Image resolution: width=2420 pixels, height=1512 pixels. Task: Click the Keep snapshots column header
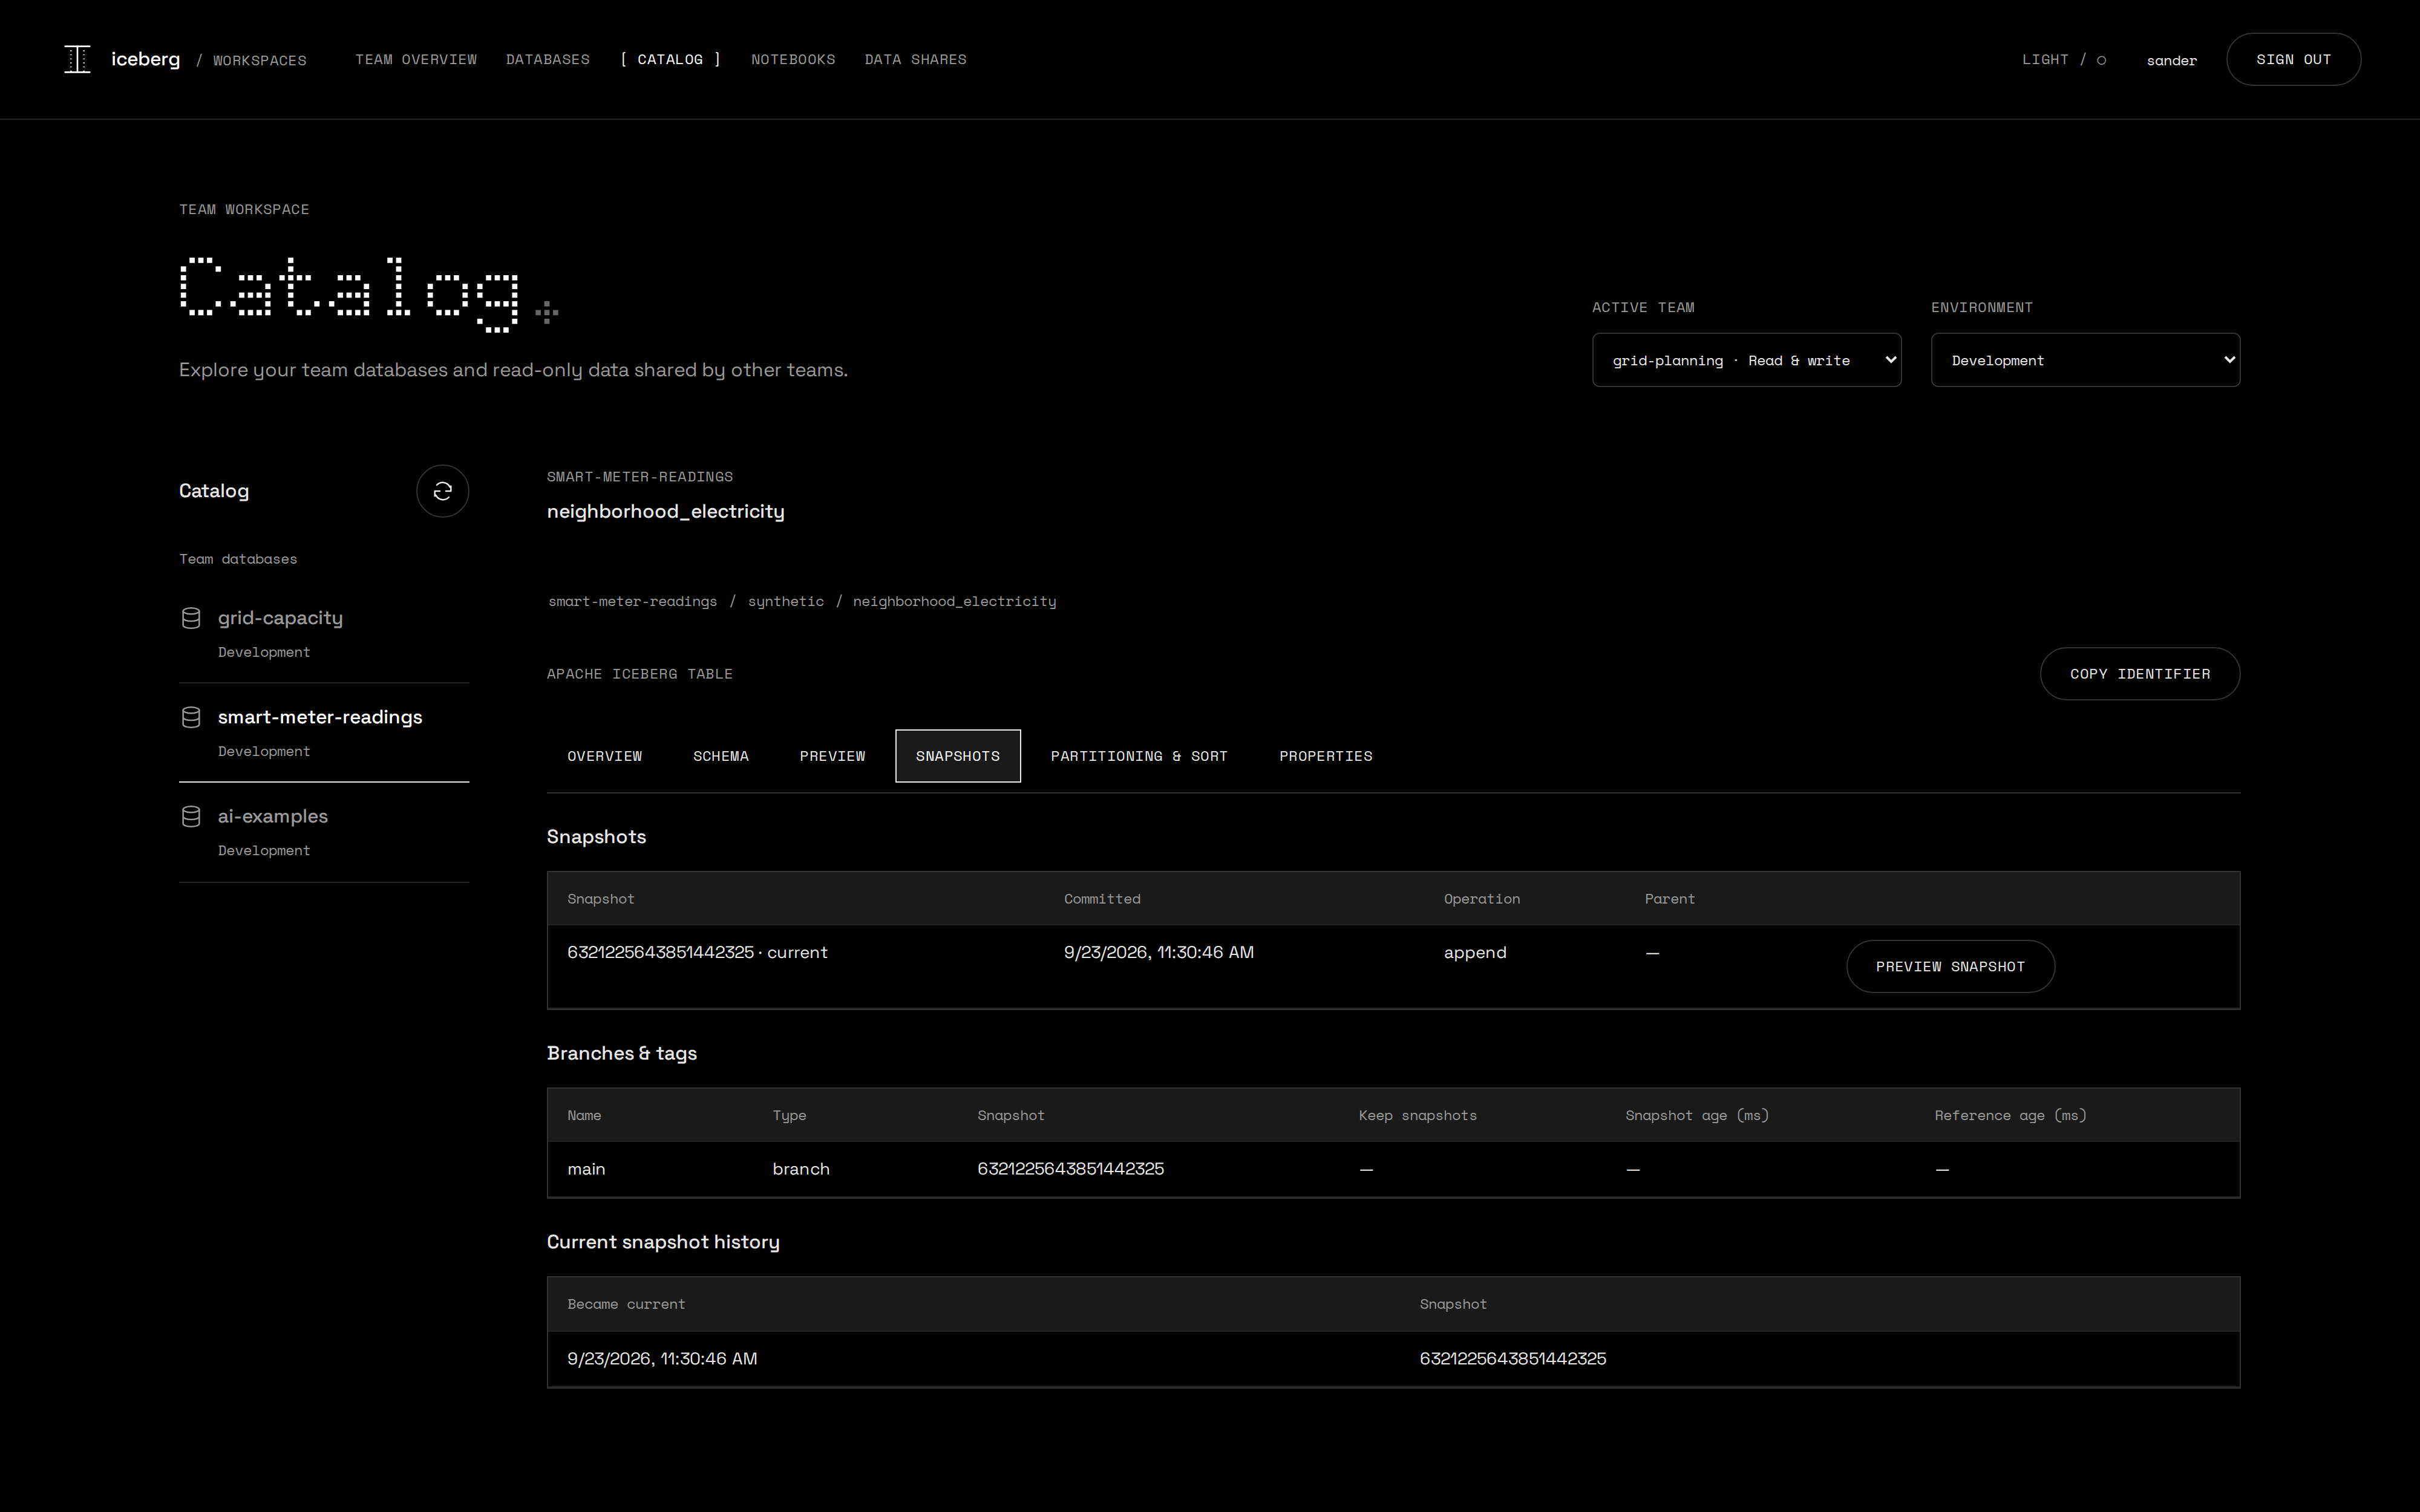[1418, 1116]
